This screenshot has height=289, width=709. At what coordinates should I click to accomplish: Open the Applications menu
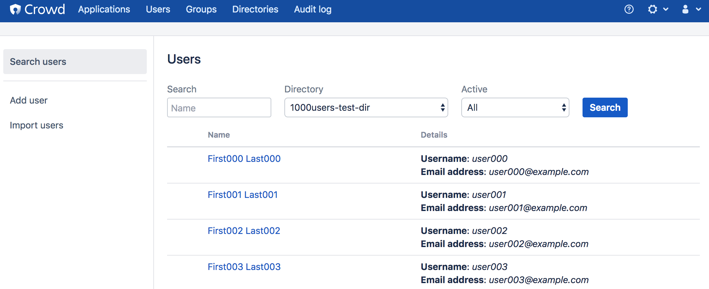tap(104, 10)
